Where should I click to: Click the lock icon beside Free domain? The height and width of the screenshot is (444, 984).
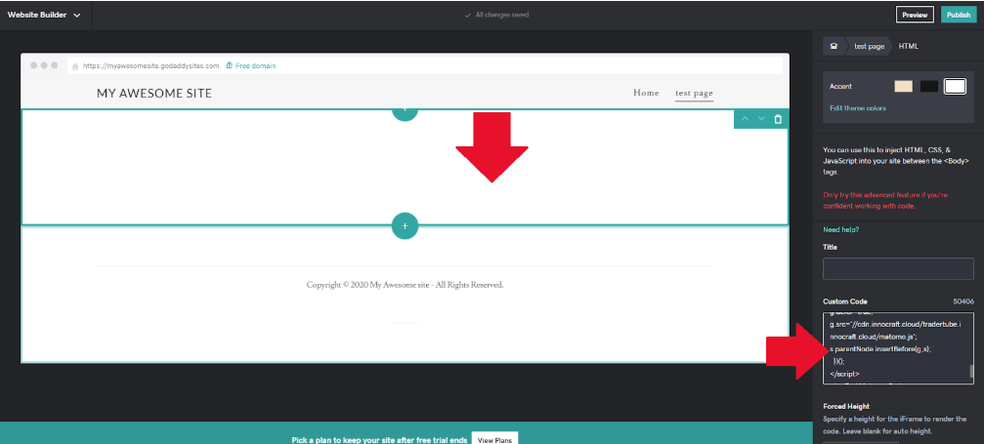coord(229,66)
